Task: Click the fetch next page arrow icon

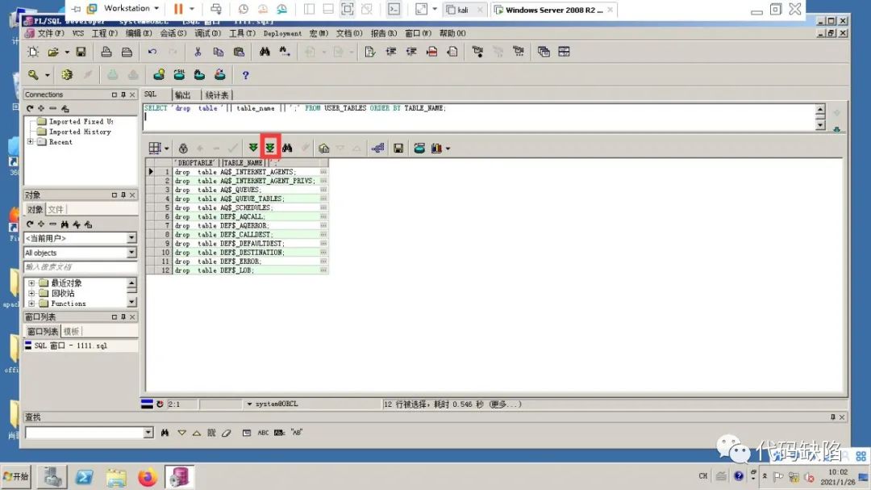Action: click(x=253, y=148)
